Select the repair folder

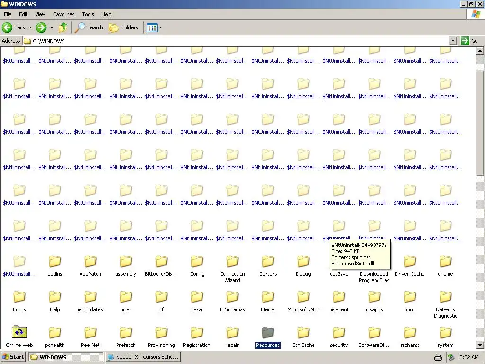(232, 337)
